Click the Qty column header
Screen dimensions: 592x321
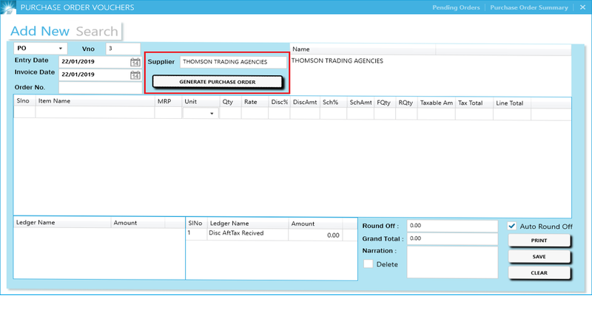tap(230, 102)
